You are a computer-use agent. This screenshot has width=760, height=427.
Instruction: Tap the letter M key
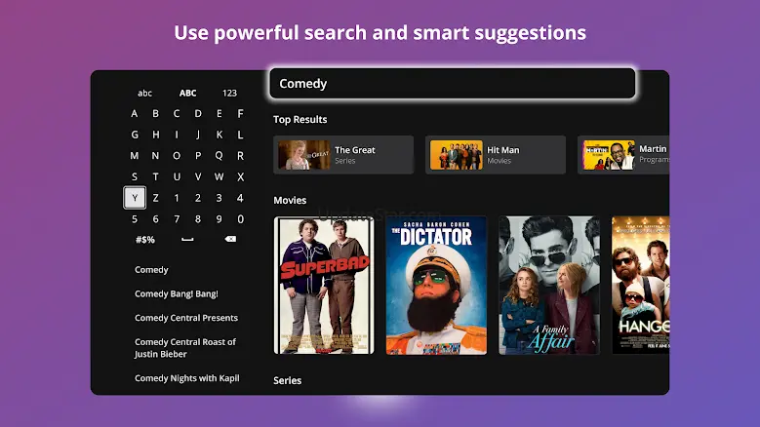[x=135, y=156]
